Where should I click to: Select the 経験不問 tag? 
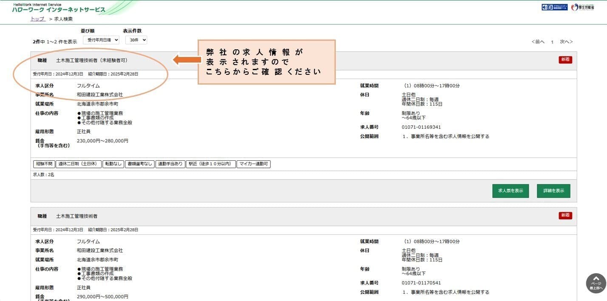coord(44,164)
